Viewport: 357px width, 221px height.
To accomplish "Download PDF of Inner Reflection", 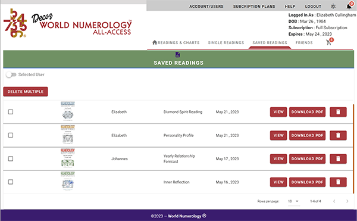I will click(307, 182).
